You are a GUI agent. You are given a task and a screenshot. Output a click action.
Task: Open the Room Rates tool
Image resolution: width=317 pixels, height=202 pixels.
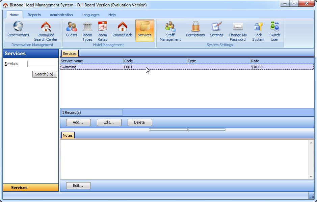pos(102,30)
